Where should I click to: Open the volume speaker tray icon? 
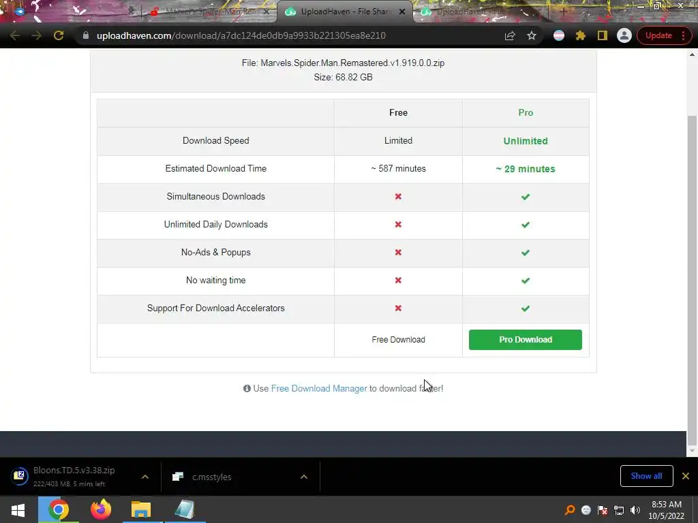(635, 510)
